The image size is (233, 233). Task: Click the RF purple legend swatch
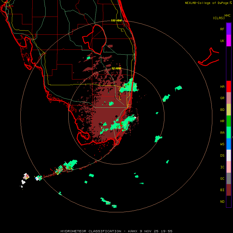[229, 29]
